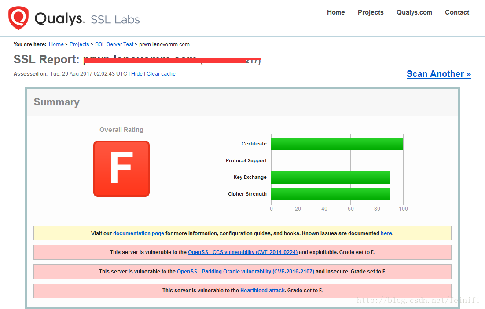Click the Hide link
The width and height of the screenshot is (485, 309).
coord(137,73)
